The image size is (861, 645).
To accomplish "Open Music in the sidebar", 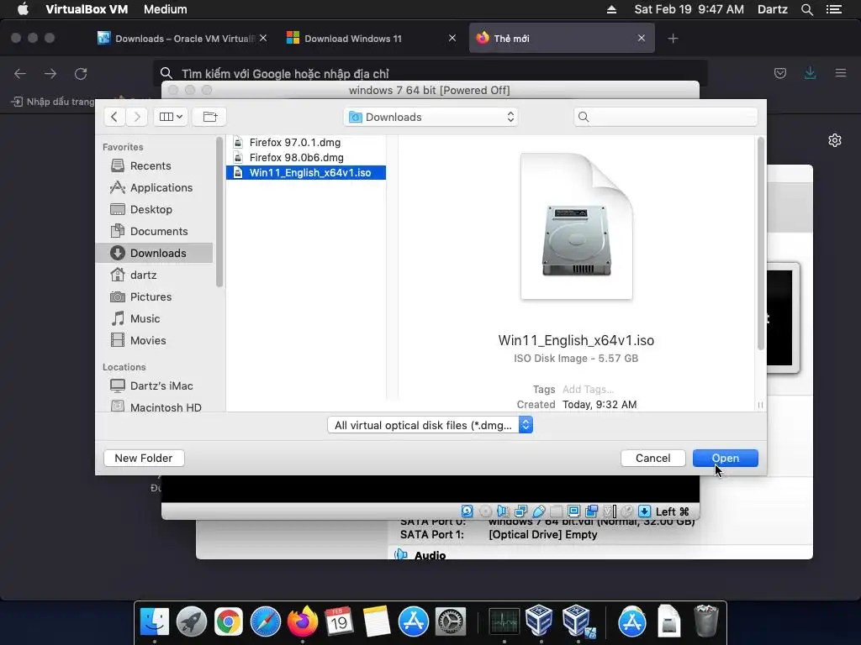I will [x=154, y=318].
